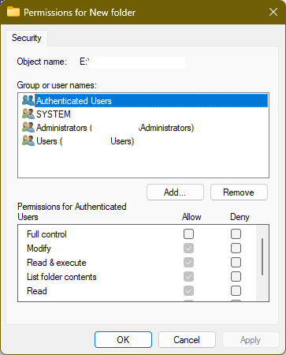Click the List folder contents label

coord(61,277)
